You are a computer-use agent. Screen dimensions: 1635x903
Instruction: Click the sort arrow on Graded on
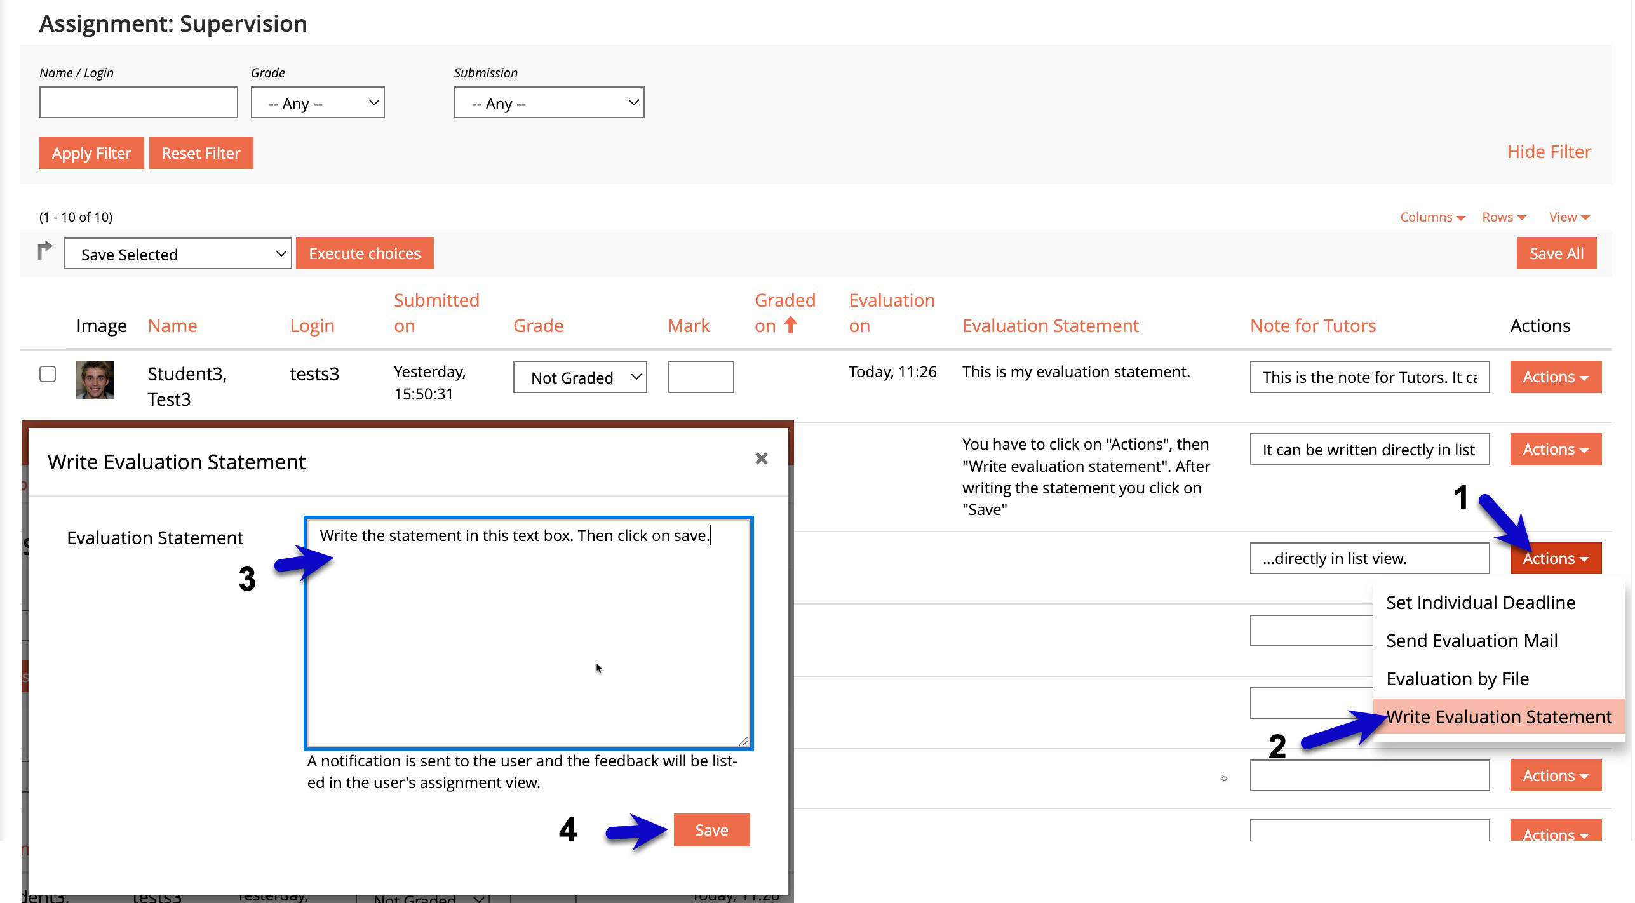pos(790,325)
